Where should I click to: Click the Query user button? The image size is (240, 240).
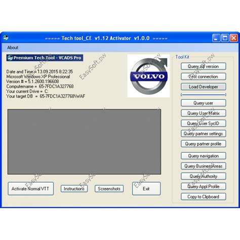pyautogui.click(x=204, y=103)
